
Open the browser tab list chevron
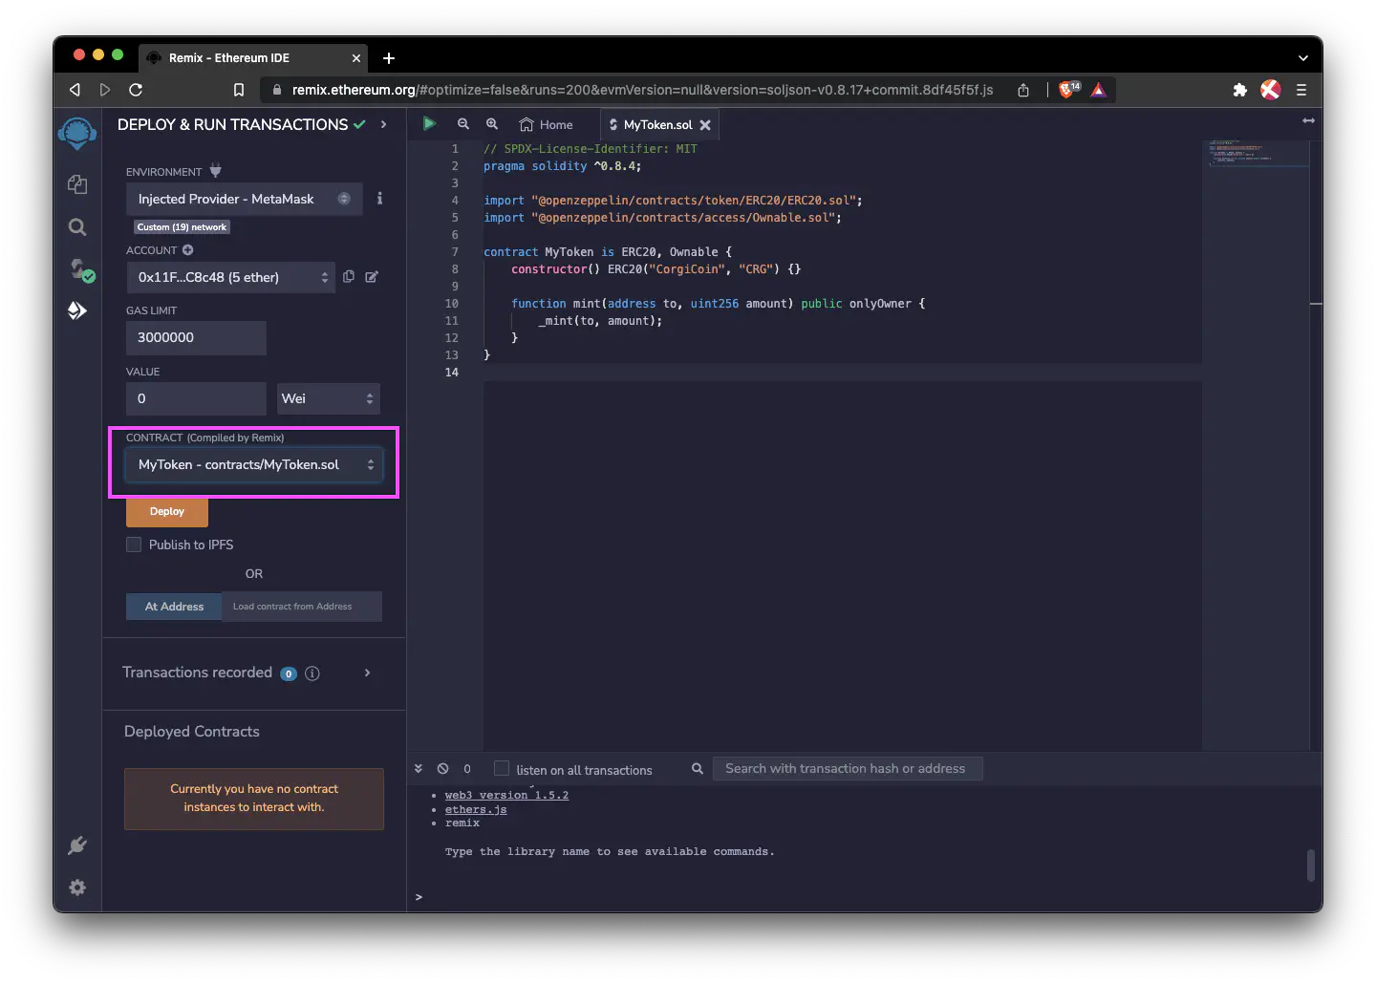[x=1302, y=58]
